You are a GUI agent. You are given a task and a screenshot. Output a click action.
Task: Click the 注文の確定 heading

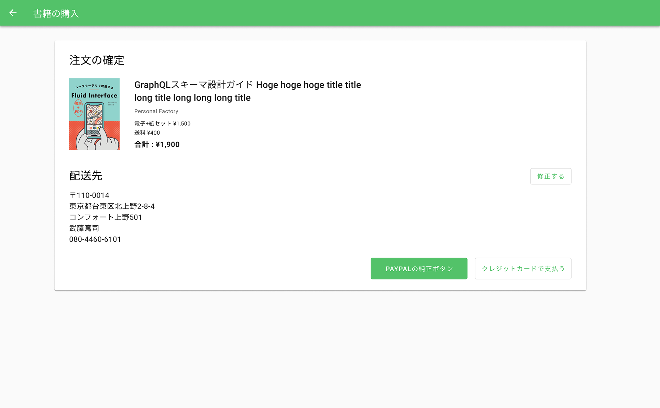97,60
